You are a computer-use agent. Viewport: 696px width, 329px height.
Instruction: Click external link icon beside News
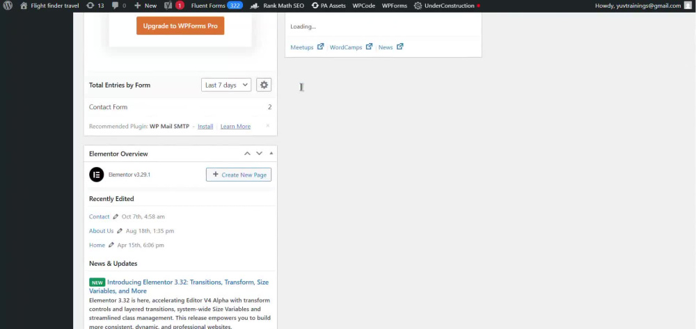point(400,47)
